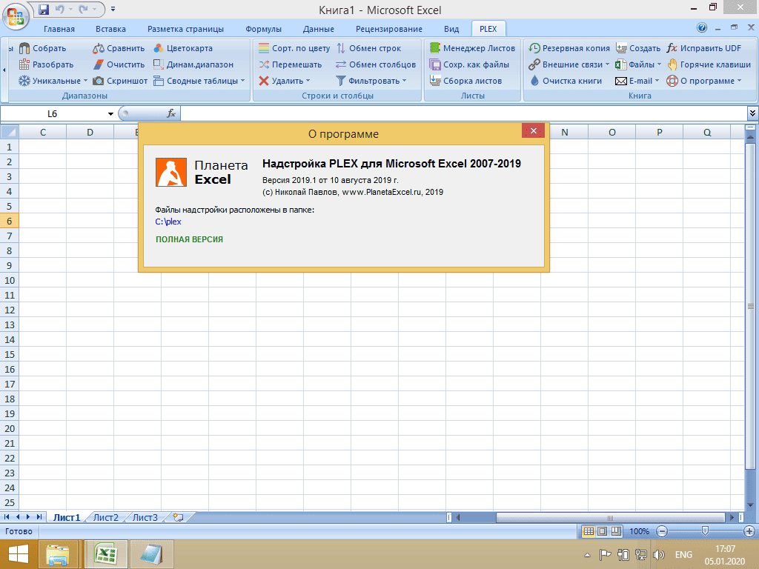Open the Формулы tab
Screen dimensions: 759x569
(x=263, y=29)
